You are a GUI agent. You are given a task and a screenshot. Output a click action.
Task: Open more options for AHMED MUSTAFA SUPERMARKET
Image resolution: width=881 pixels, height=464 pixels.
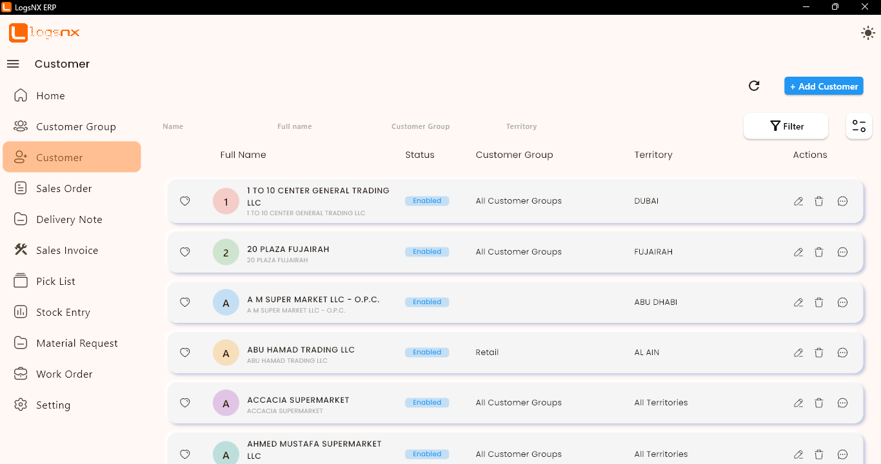point(842,454)
